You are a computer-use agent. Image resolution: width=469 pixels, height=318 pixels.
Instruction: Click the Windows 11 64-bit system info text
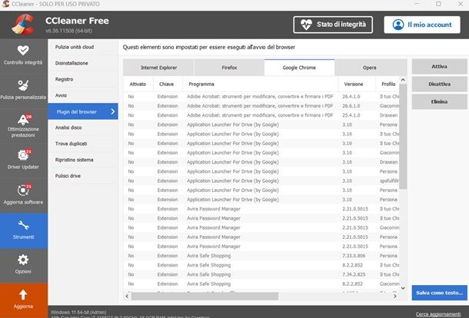pyautogui.click(x=78, y=313)
